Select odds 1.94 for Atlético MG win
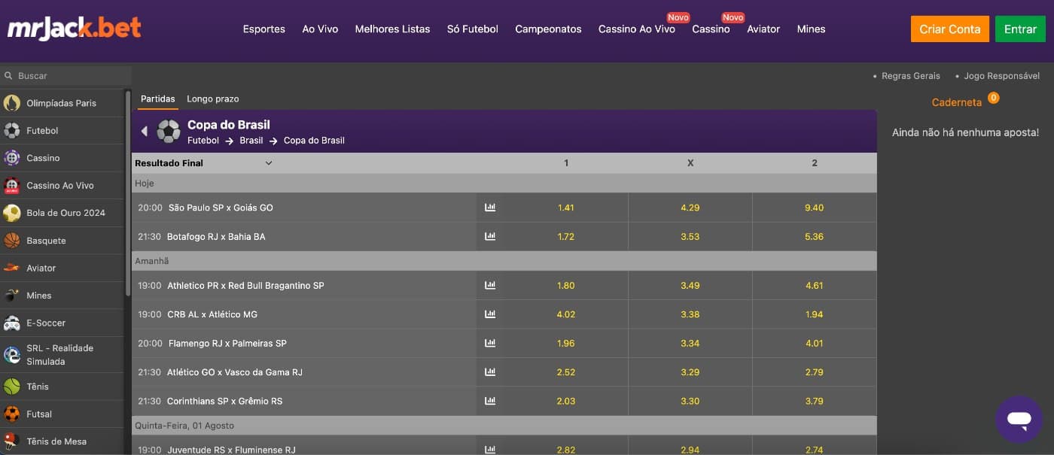Image resolution: width=1054 pixels, height=455 pixels. click(814, 314)
